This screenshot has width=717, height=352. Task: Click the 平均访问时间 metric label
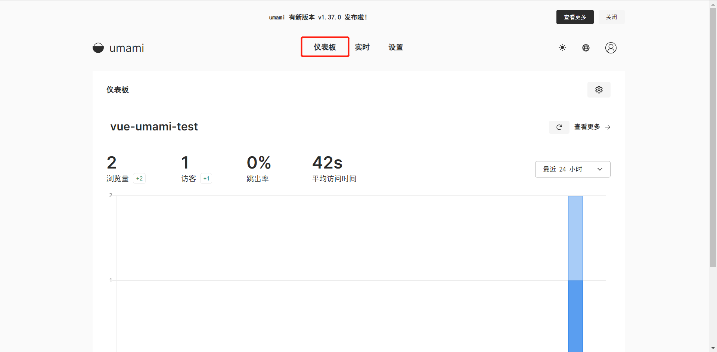[x=334, y=179]
